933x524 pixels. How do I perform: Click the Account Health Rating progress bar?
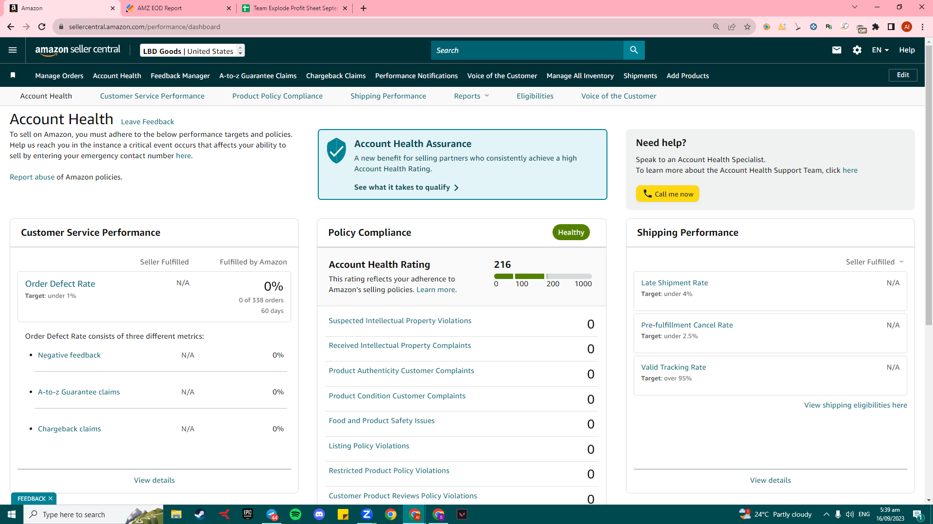pyautogui.click(x=543, y=276)
